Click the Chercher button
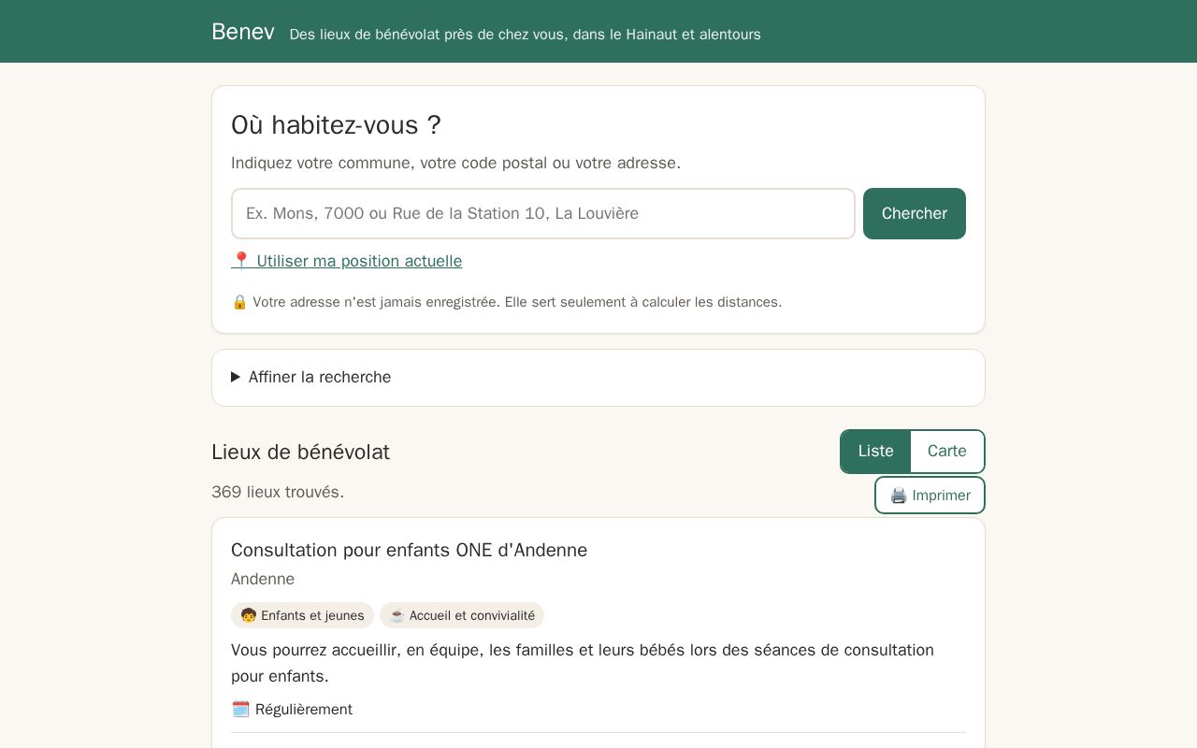 coord(915,213)
